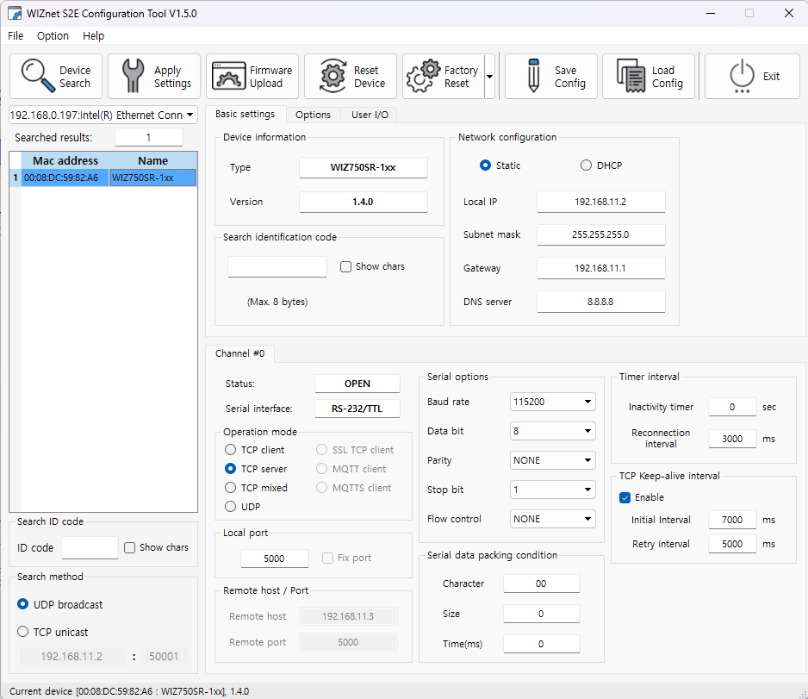Click WIZ750SR-1xx name cell in list
This screenshot has height=699, width=808.
[x=152, y=178]
